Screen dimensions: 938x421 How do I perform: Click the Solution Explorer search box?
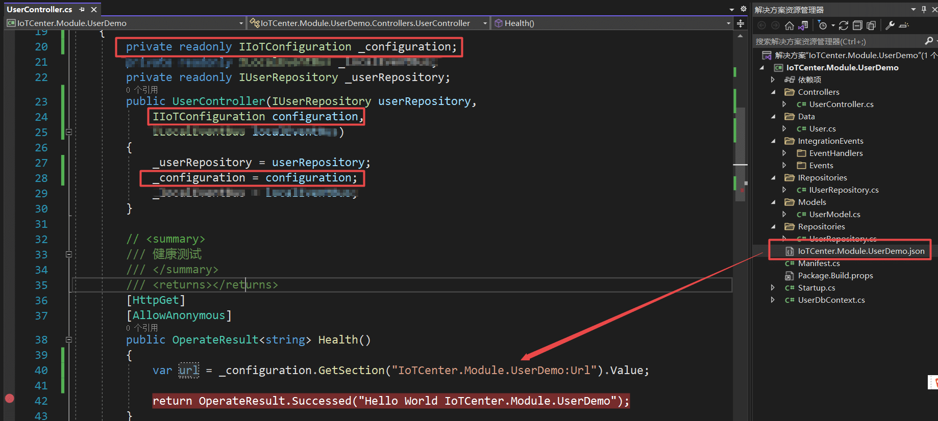pos(837,42)
